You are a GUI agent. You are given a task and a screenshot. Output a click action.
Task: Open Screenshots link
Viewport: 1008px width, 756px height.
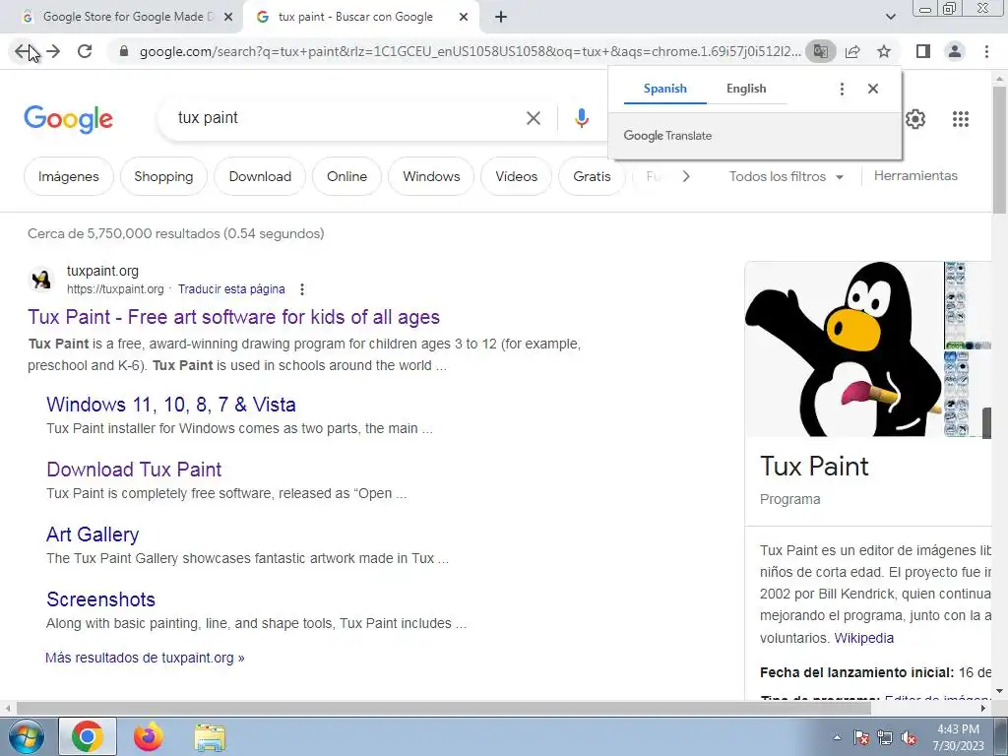pyautogui.click(x=101, y=599)
